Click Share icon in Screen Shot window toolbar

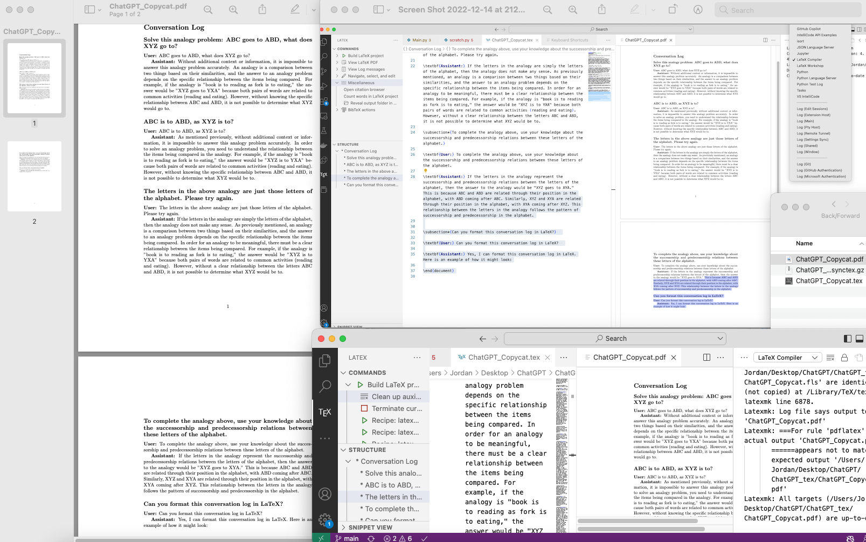pyautogui.click(x=602, y=10)
